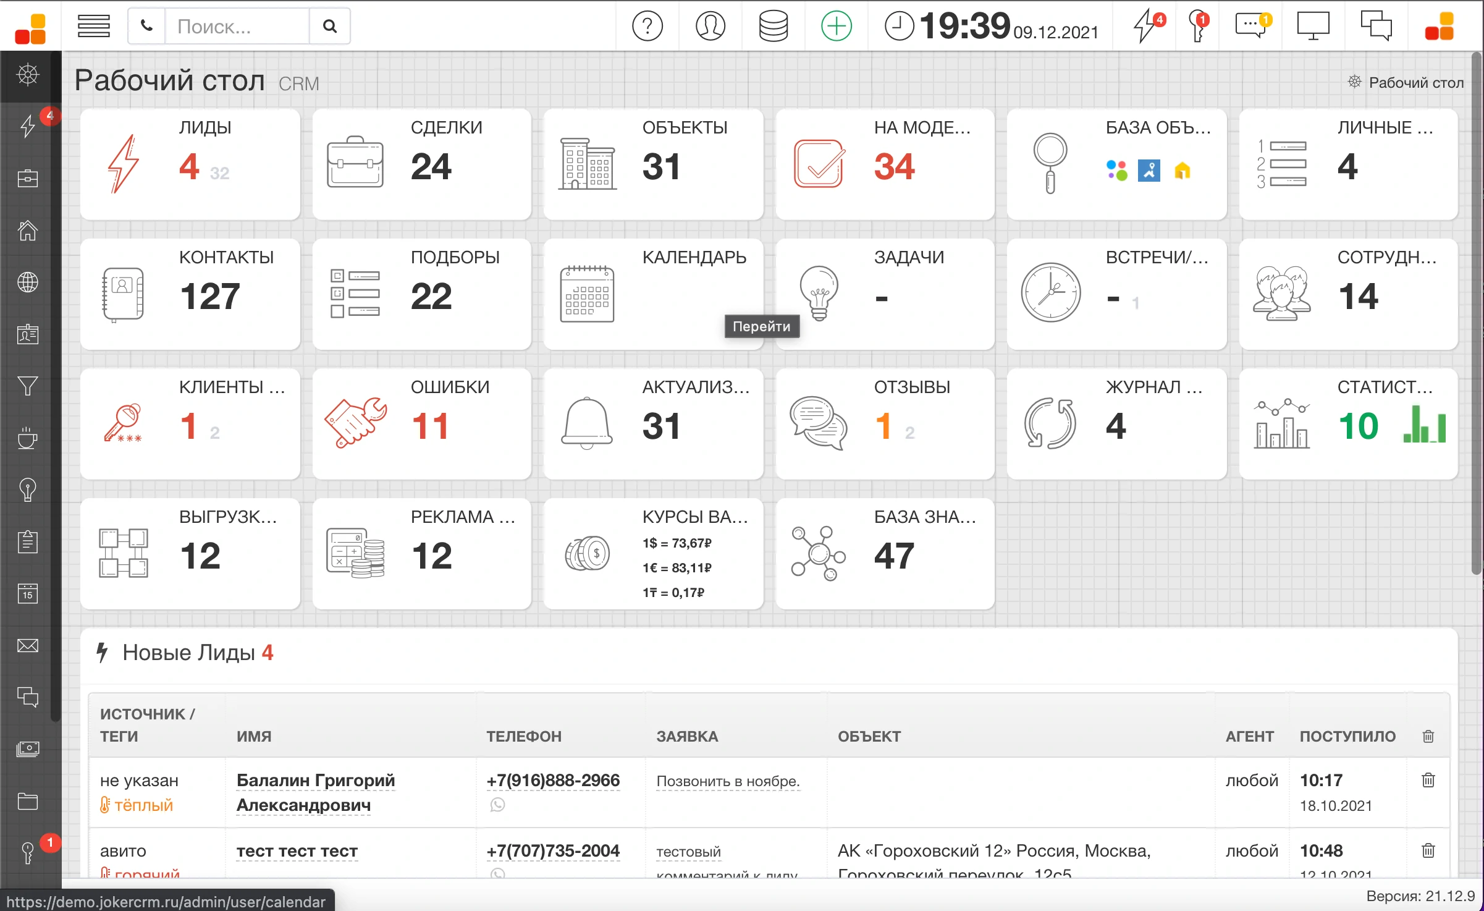Click the database stack icon
This screenshot has width=1484, height=911.
[773, 26]
